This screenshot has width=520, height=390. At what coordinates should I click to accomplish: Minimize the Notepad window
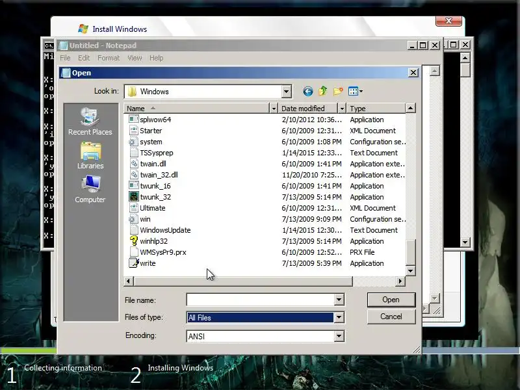click(411, 45)
